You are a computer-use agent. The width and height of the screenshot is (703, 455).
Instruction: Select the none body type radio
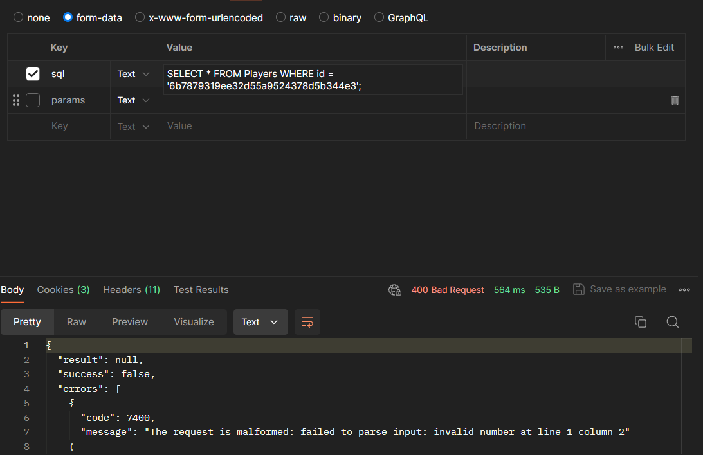coord(19,17)
